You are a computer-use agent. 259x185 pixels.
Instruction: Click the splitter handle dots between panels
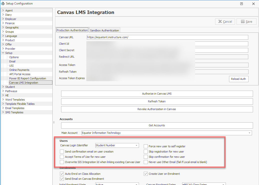[x=54, y=122]
